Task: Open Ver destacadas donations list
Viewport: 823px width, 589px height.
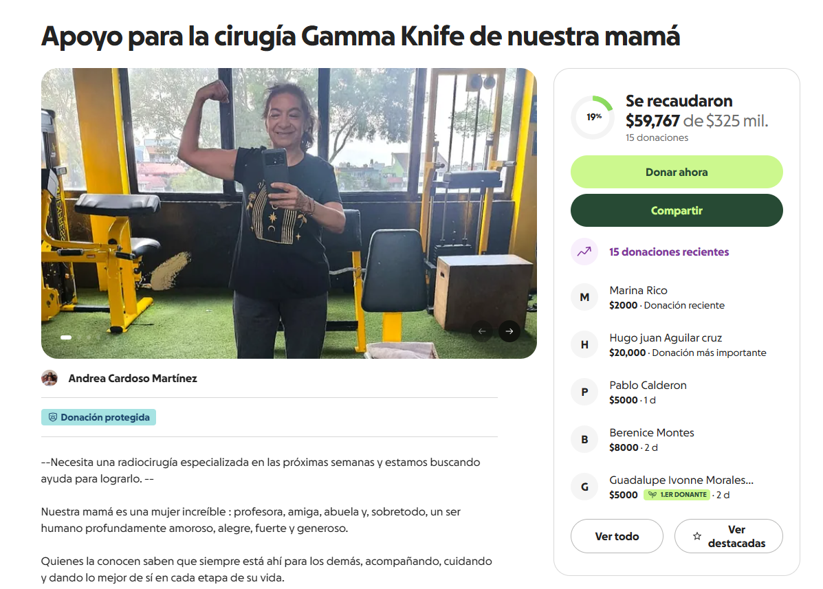Action: [x=729, y=536]
